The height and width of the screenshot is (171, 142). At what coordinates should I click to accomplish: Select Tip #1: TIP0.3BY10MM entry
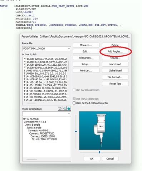pyautogui.click(x=44, y=139)
